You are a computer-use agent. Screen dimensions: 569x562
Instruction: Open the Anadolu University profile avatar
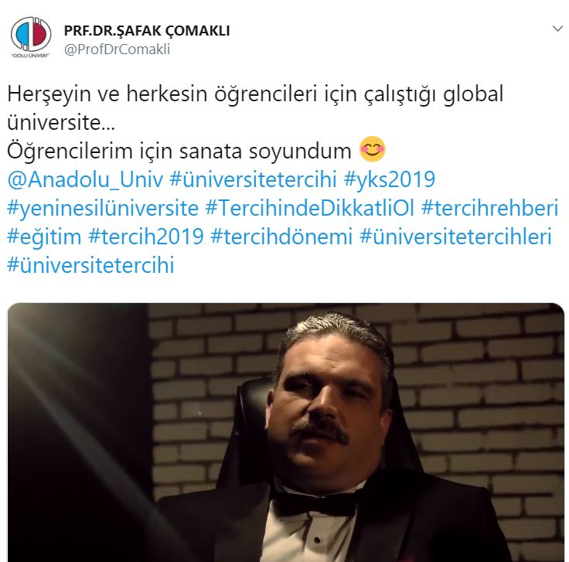click(31, 37)
